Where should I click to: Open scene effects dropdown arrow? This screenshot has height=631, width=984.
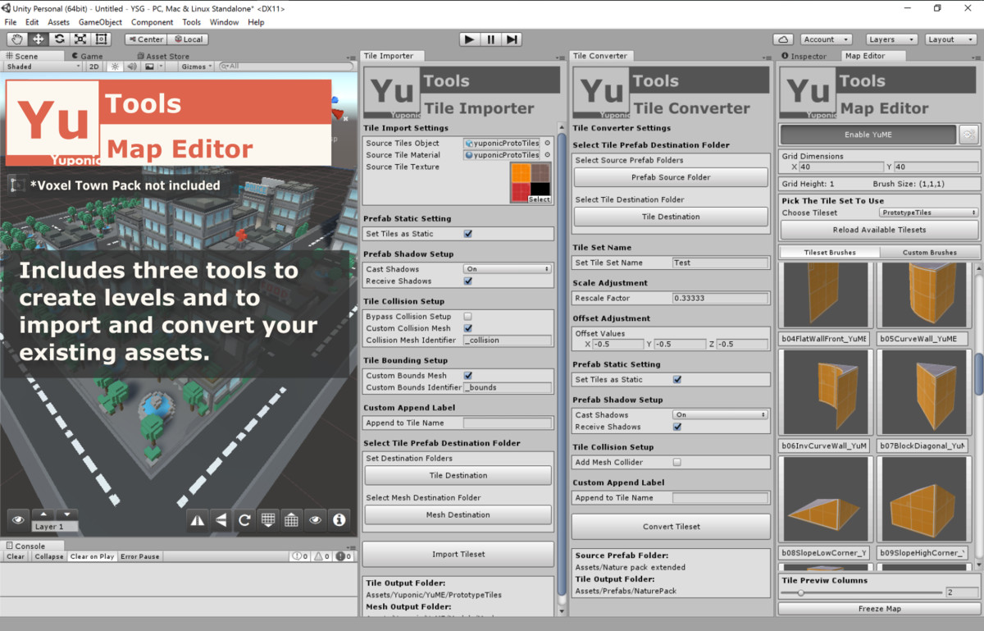click(x=163, y=66)
